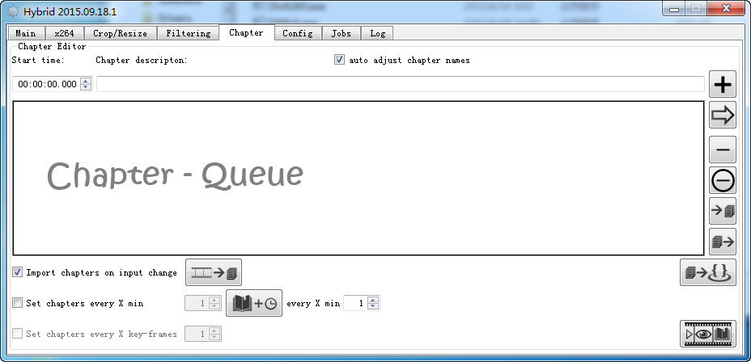Viewport: 751px width, 362px height.
Task: Click film-strip-to-pages import from input button
Action: click(x=214, y=272)
